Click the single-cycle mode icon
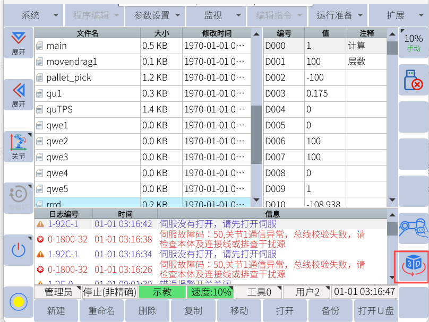 pos(19,197)
